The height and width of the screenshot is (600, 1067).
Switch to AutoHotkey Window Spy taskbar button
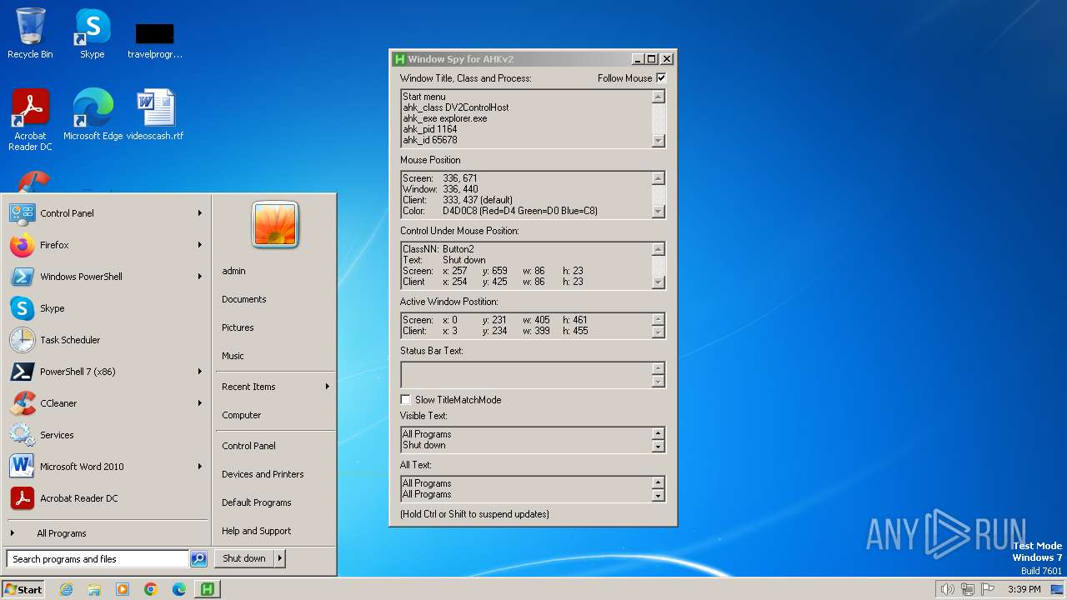[x=208, y=589]
